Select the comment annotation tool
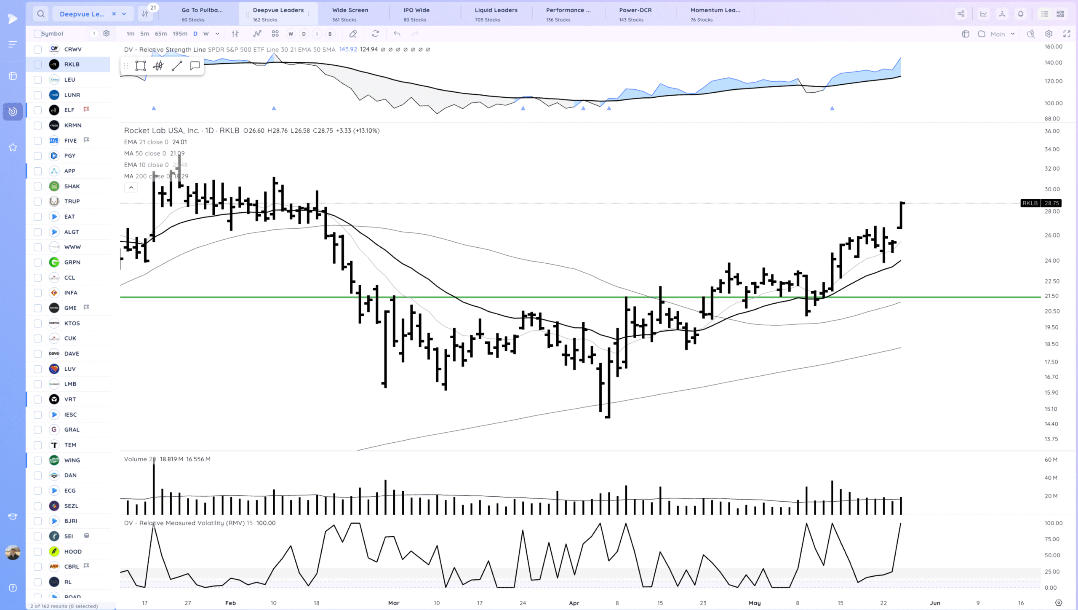1078x610 pixels. click(x=195, y=66)
